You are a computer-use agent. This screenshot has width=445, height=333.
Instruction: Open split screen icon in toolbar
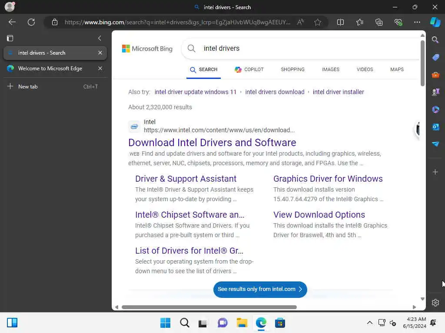tap(340, 22)
